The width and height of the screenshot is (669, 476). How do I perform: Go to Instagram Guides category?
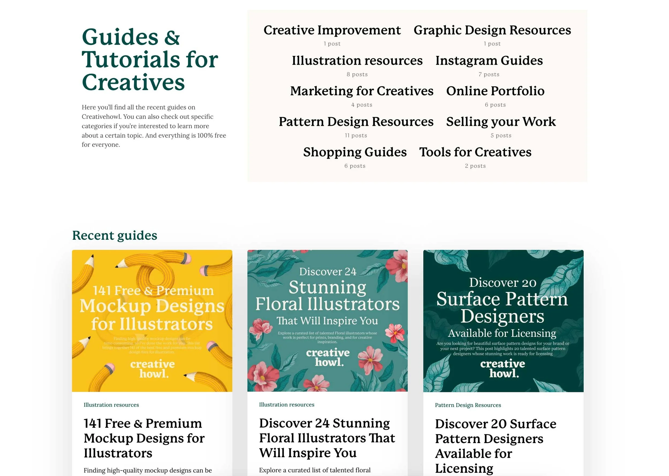pos(489,61)
